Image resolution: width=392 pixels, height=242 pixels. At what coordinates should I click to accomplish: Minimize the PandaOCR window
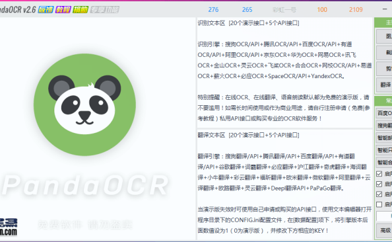[x=385, y=9]
